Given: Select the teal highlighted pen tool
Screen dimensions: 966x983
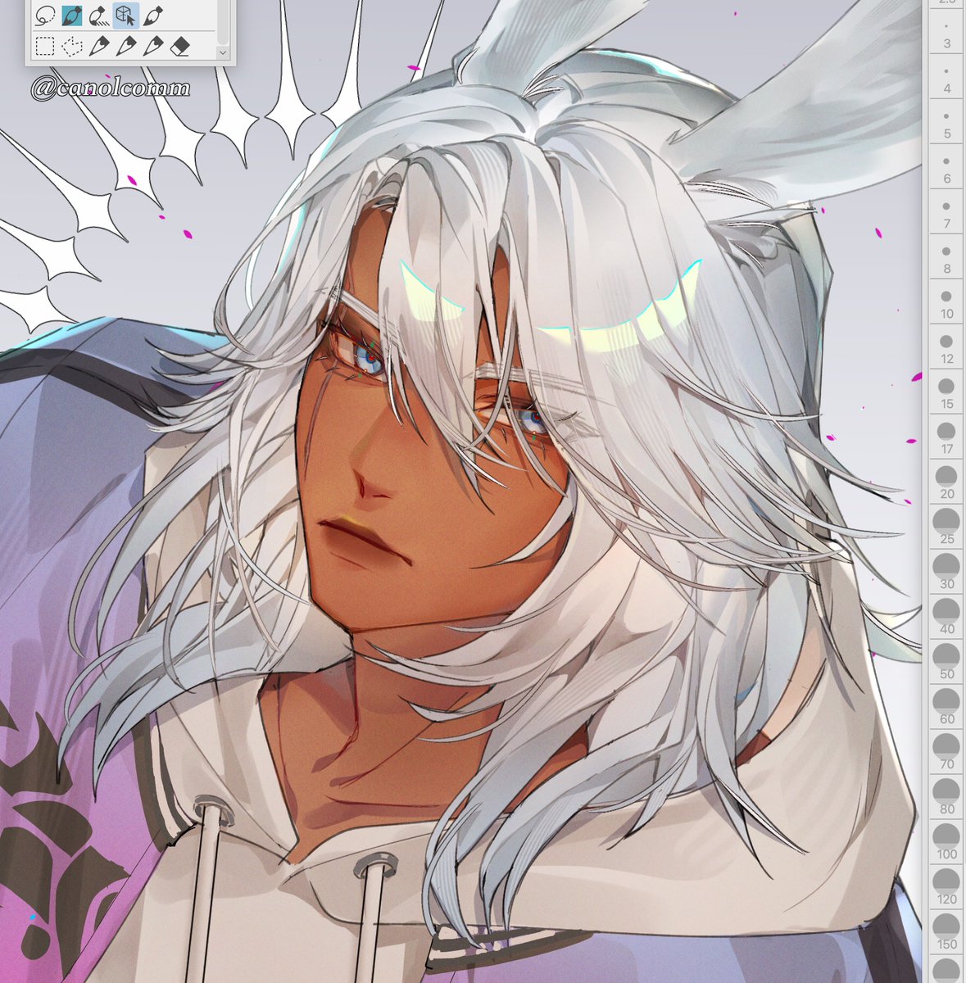Looking at the screenshot, I should (72, 15).
